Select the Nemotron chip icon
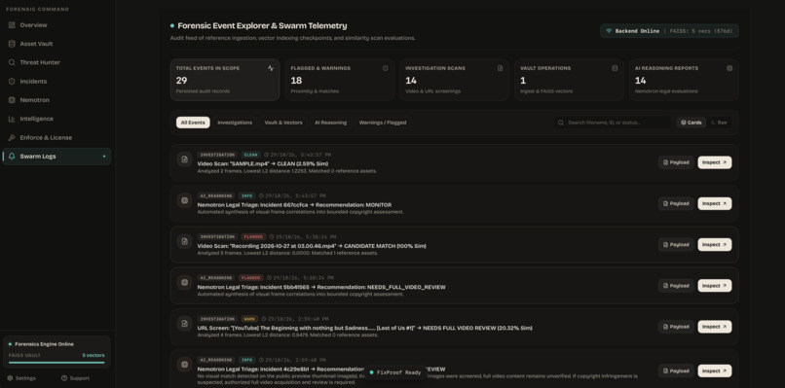 [12, 100]
